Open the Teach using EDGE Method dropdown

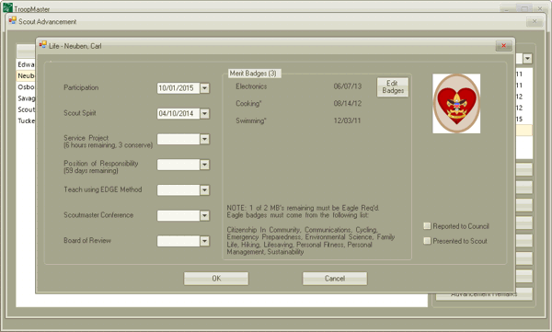[x=204, y=190]
